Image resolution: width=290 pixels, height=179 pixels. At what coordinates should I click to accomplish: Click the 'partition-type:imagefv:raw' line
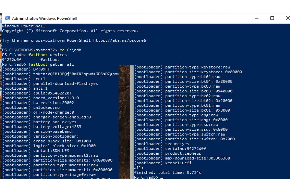(49, 175)
